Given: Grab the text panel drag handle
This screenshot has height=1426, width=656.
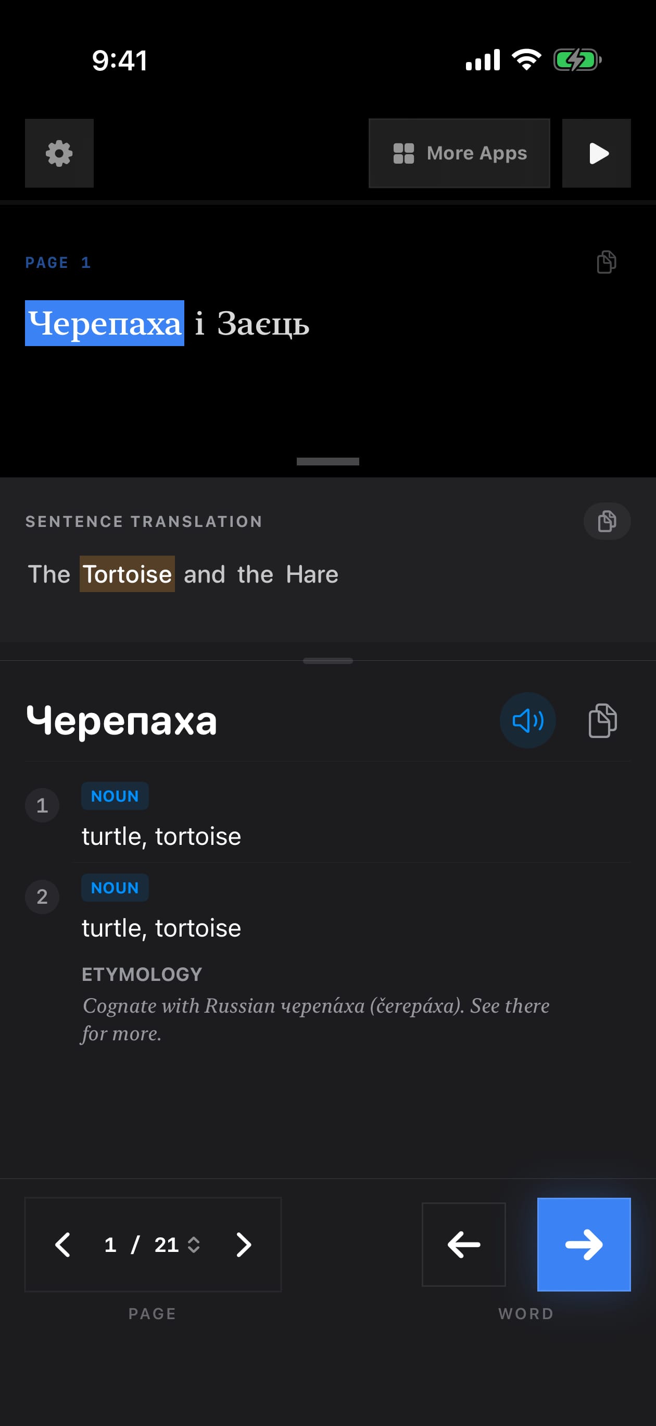Looking at the screenshot, I should (328, 461).
